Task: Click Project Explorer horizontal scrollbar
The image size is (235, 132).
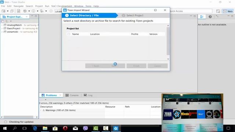Action: tap(18, 117)
